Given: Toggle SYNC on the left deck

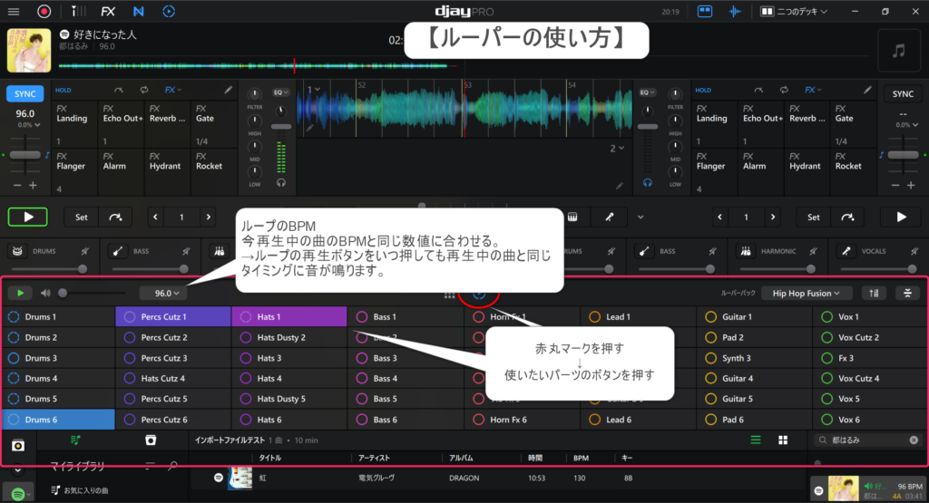Looking at the screenshot, I should point(24,94).
